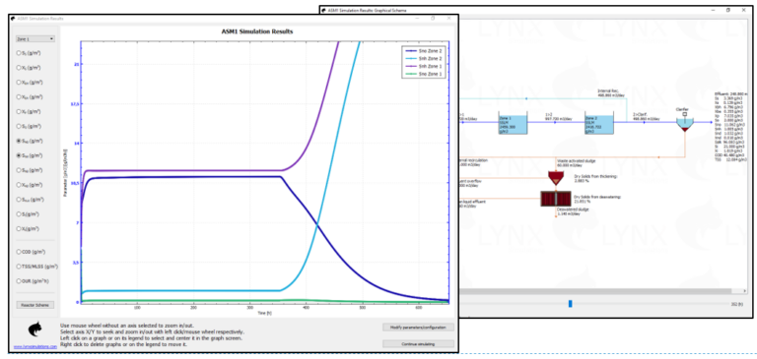Image resolution: width=757 pixels, height=359 pixels.
Task: Select the Snd (g/m³) radio button
Action: click(19, 170)
